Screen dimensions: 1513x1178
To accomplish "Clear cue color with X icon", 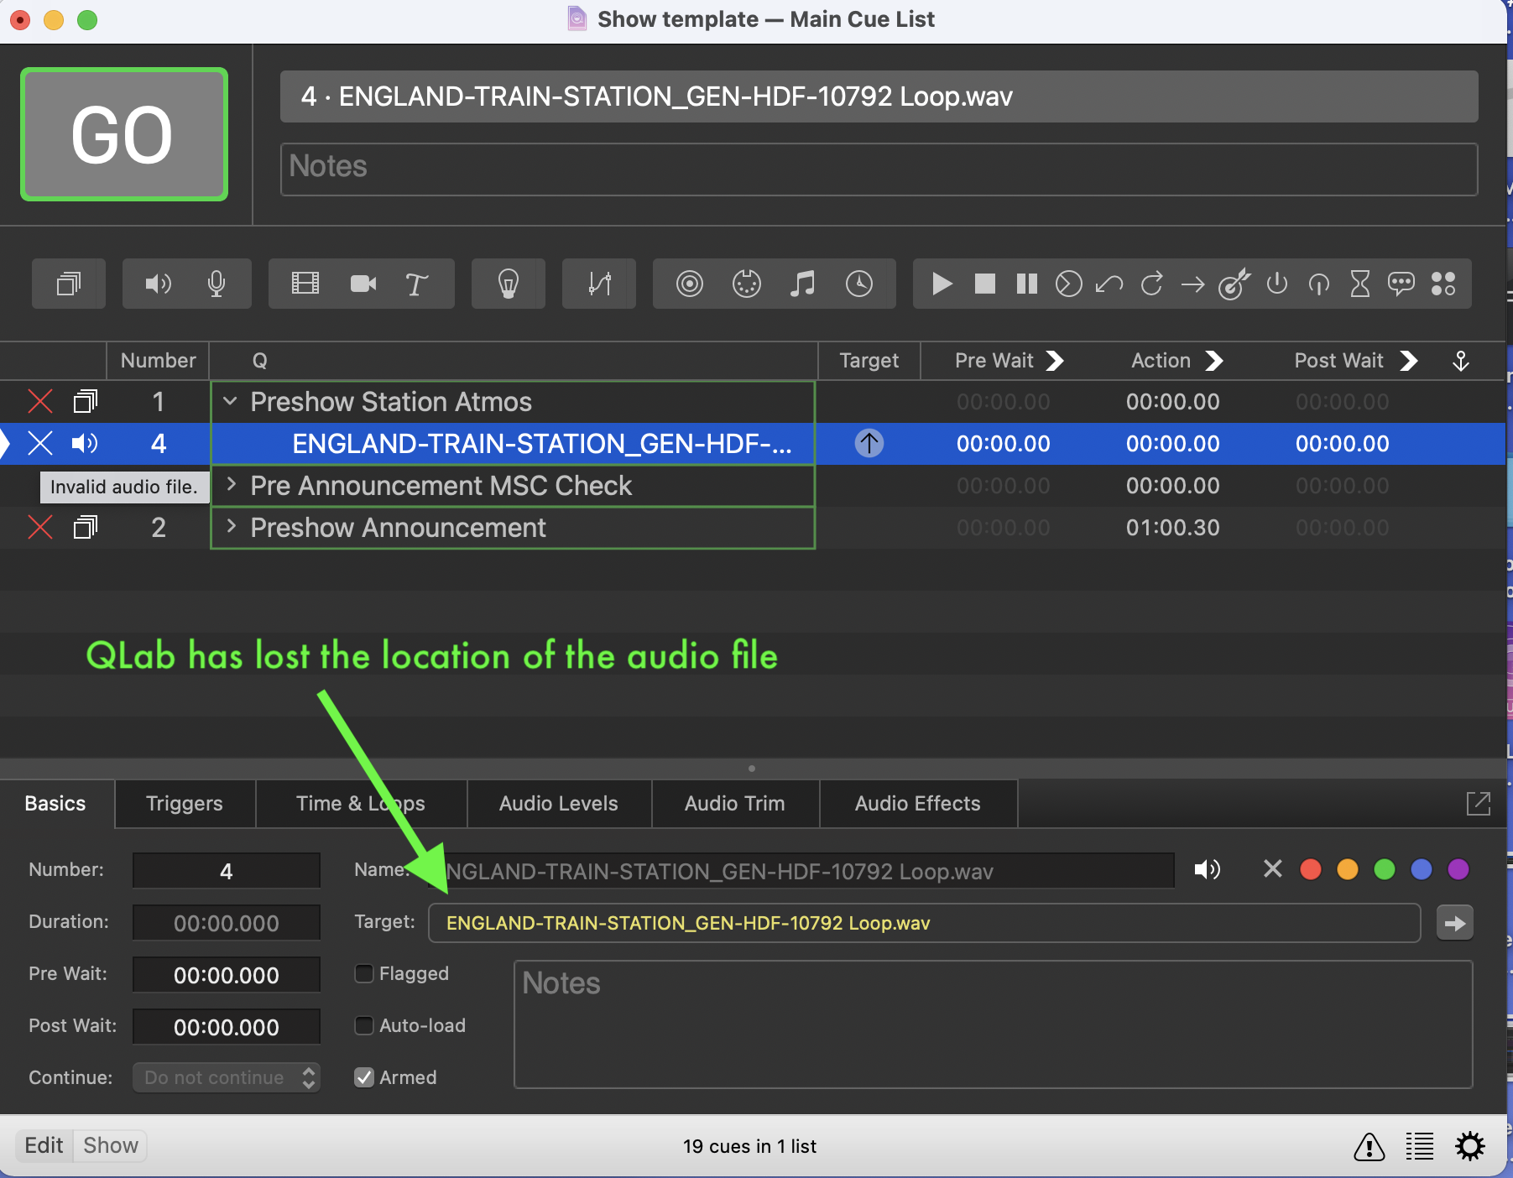I will point(1273,869).
